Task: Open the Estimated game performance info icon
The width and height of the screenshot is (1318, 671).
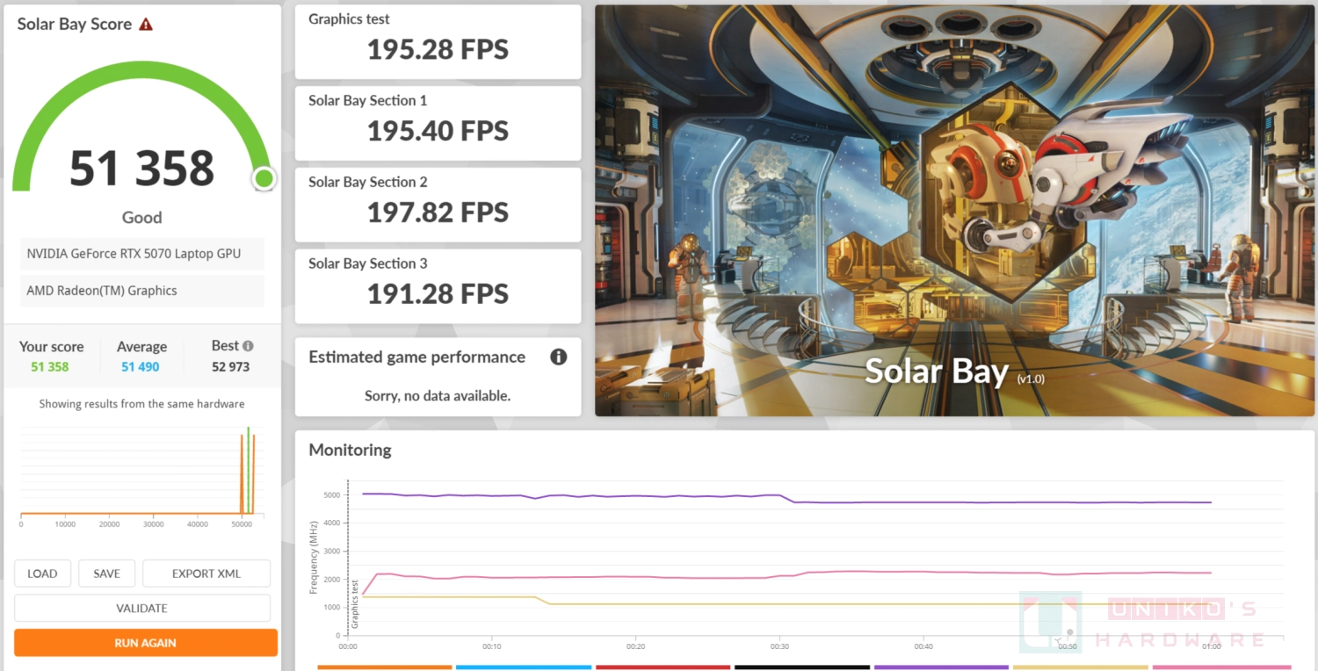Action: pos(558,357)
